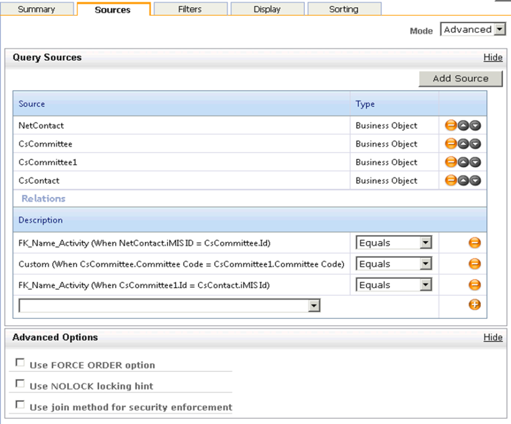Add new relation with orange plus icon
This screenshot has height=424, width=511.
[x=475, y=305]
